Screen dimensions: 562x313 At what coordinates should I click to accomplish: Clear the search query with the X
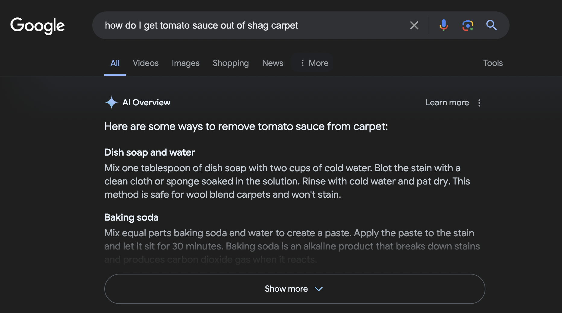click(x=414, y=25)
